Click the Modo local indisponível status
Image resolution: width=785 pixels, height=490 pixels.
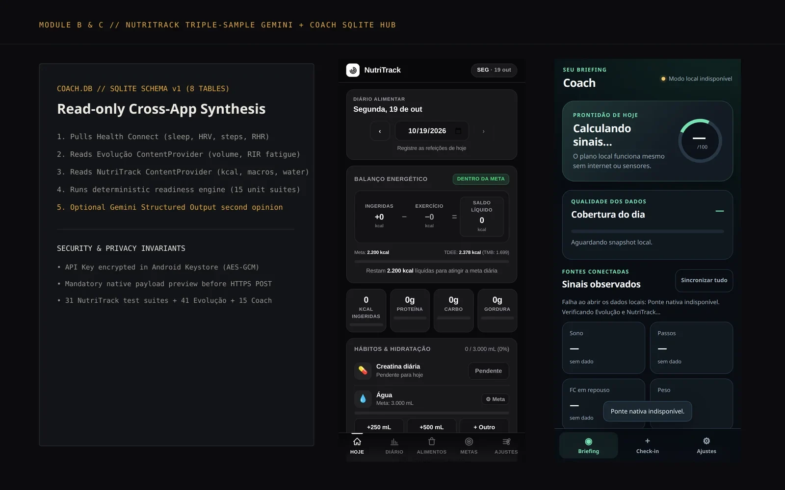[697, 78]
